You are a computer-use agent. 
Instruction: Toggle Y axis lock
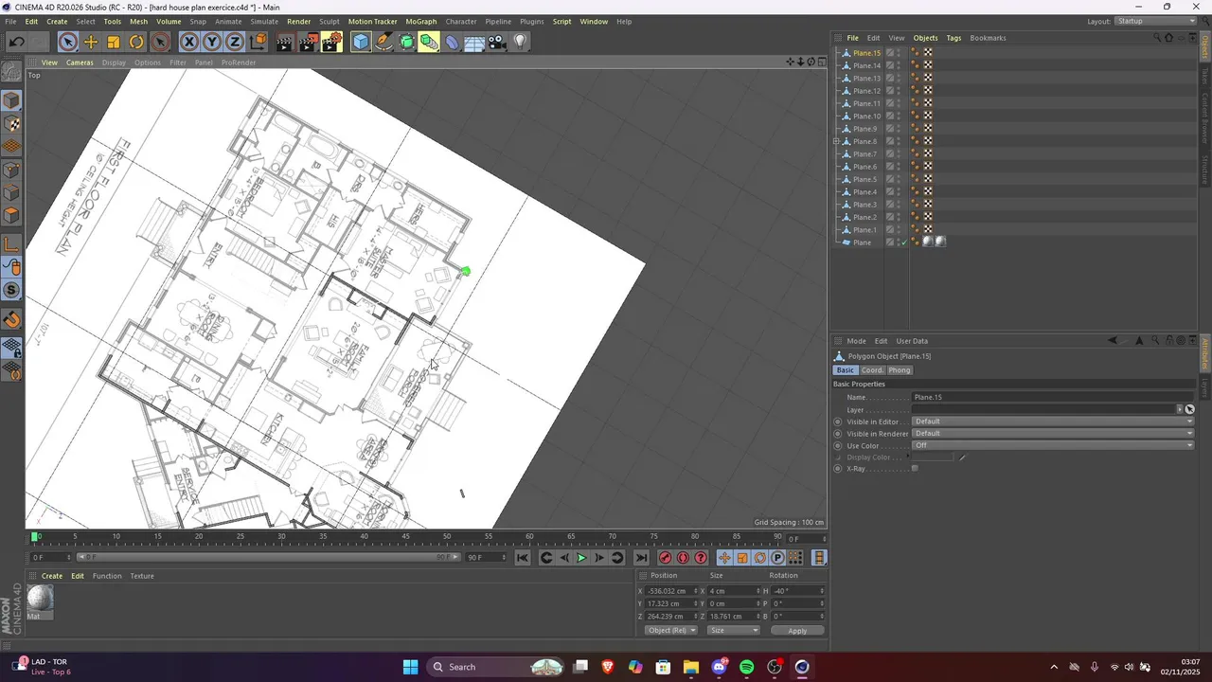tap(212, 42)
